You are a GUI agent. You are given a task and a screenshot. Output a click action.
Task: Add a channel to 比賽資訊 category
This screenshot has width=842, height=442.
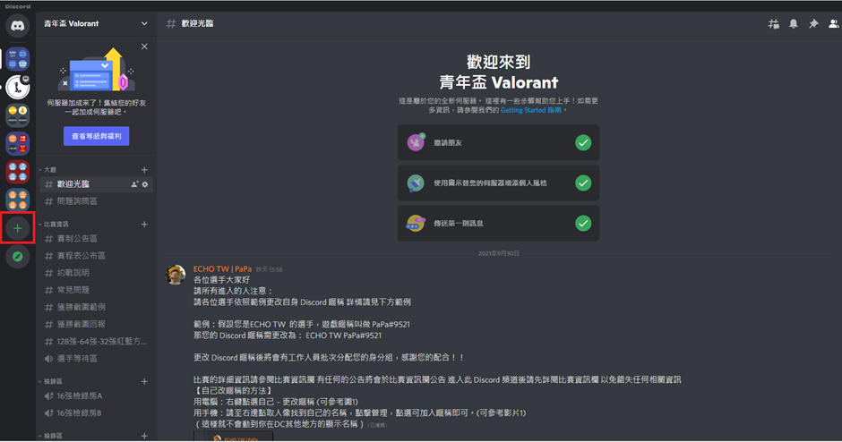(x=144, y=225)
